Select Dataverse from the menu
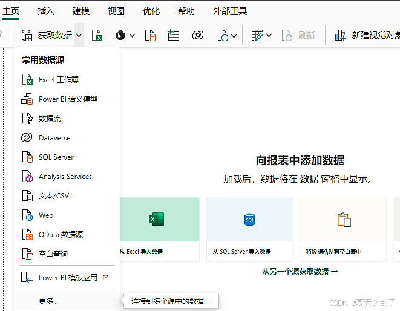This screenshot has width=400, height=311. [67, 138]
